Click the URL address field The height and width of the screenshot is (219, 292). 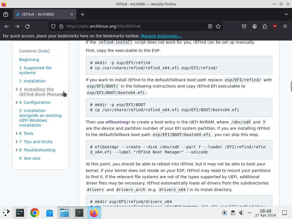point(136,26)
